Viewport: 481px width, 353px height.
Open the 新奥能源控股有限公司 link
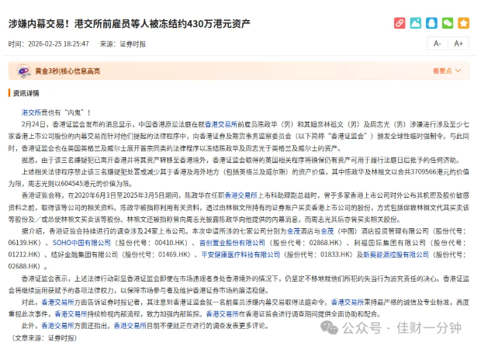tap(396, 254)
